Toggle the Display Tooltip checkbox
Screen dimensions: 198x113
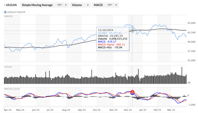pos(5,12)
